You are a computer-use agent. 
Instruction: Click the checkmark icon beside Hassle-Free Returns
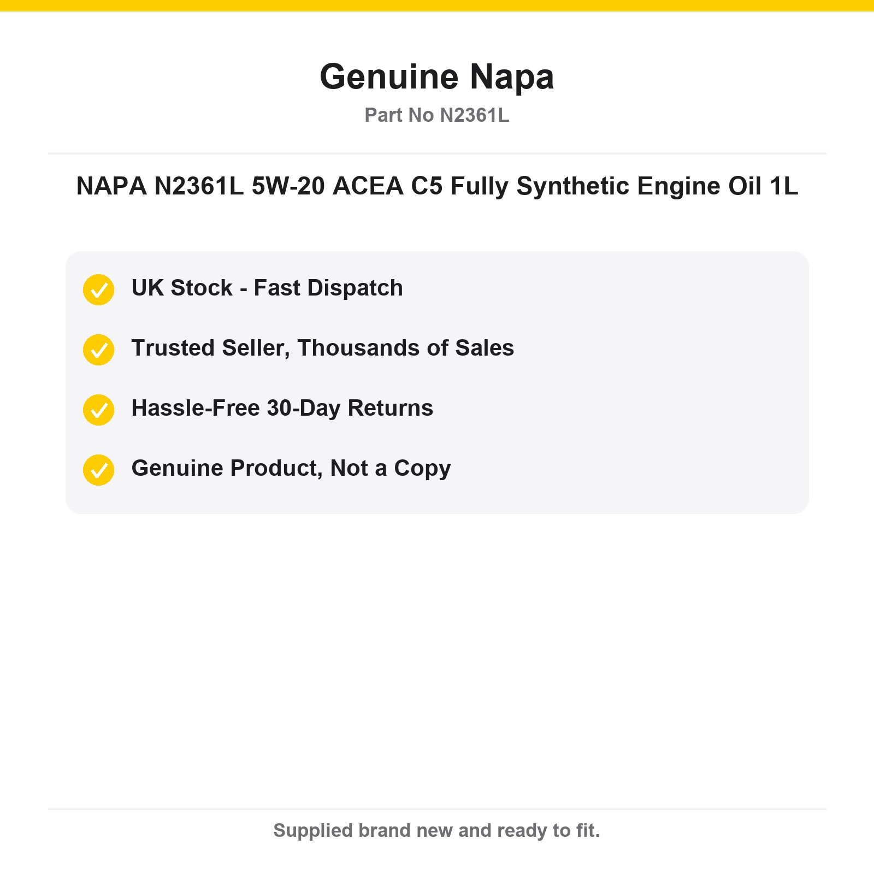click(x=98, y=410)
